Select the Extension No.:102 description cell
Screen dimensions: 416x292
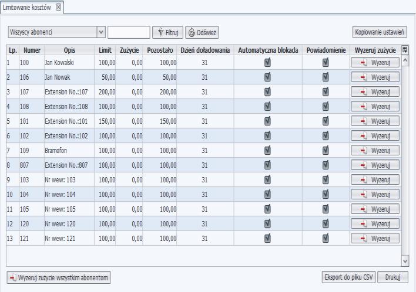(x=69, y=136)
